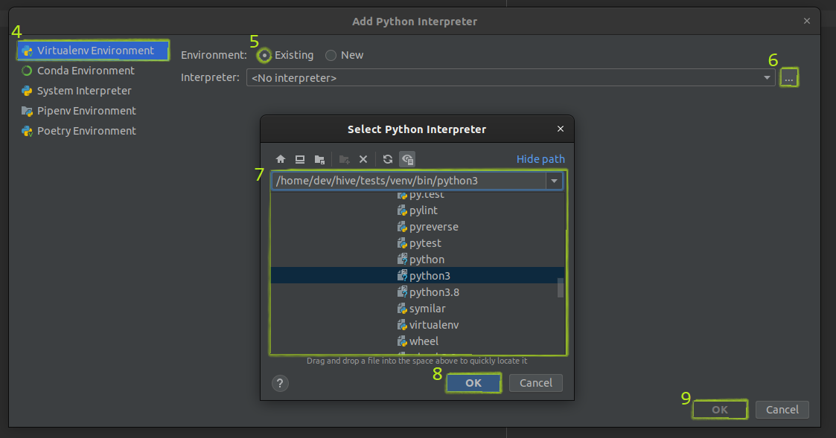The width and height of the screenshot is (836, 438).
Task: Confirm selection with OK in Select Python Interpreter
Action: [473, 383]
